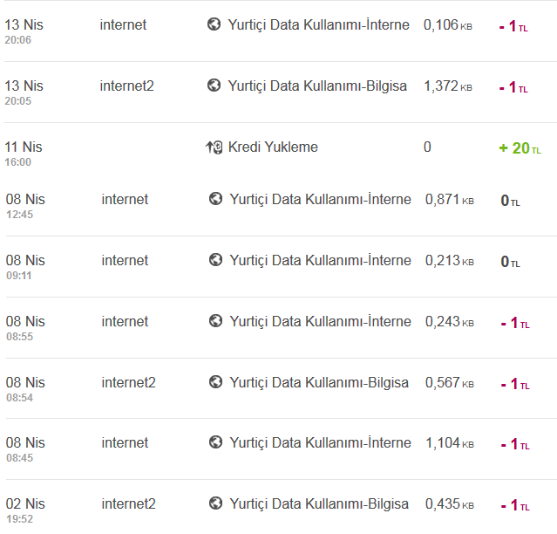Click globe icon for 08 Nis 08:54 entry
Image resolution: width=557 pixels, height=534 pixels.
215,382
